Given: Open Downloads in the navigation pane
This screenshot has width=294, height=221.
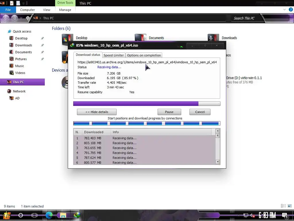Looking at the screenshot, I should (x=24, y=45).
